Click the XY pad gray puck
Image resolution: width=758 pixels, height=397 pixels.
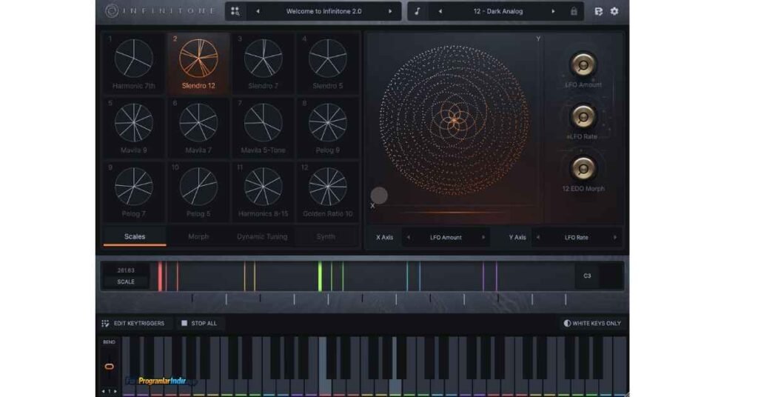click(x=379, y=196)
